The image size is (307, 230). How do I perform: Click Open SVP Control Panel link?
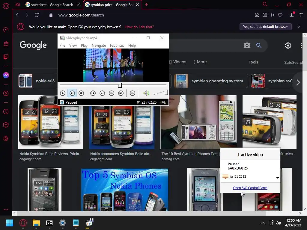coord(250,188)
